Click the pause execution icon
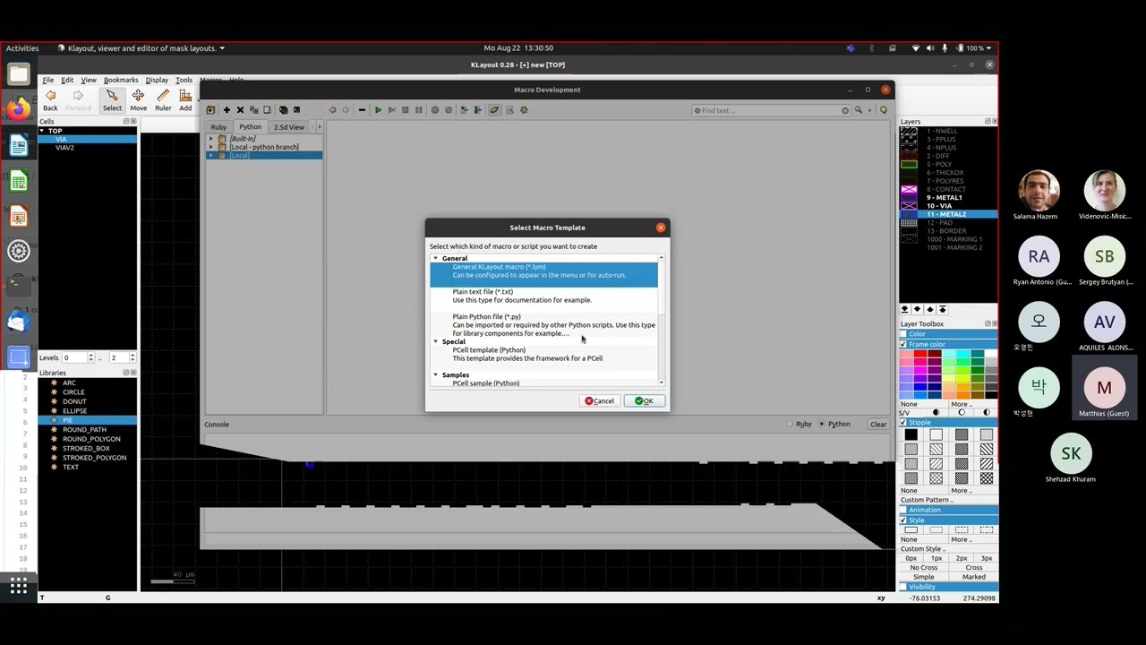This screenshot has width=1146, height=645. (418, 110)
